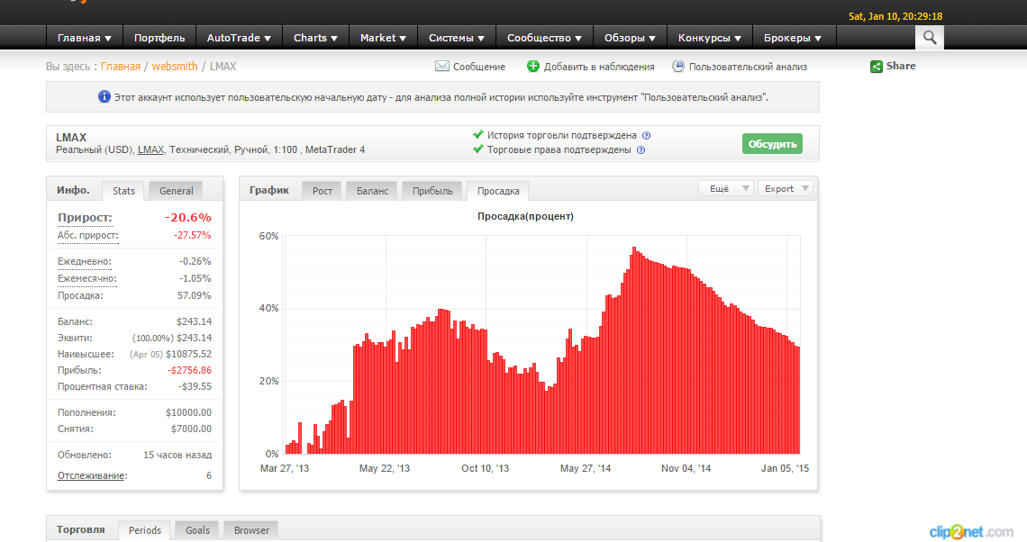
Task: Open the Browser tab in Торговля
Action: pyautogui.click(x=251, y=530)
